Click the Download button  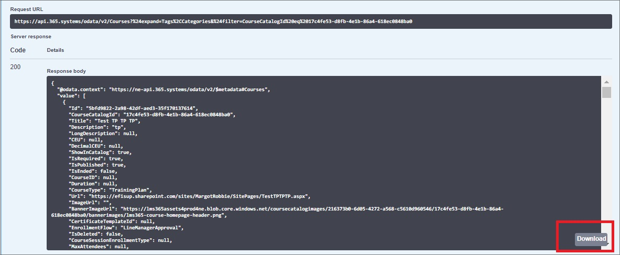pos(591,239)
